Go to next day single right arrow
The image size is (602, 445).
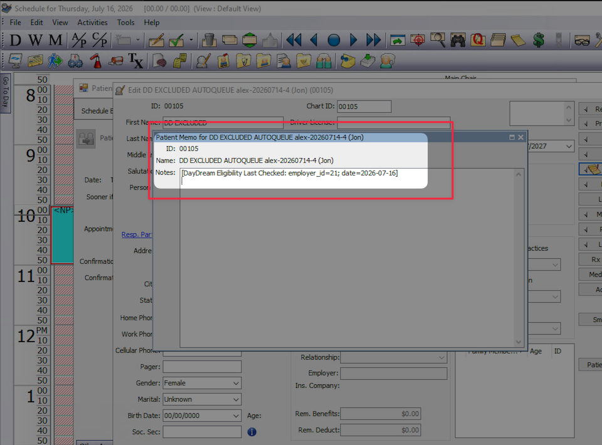[354, 40]
